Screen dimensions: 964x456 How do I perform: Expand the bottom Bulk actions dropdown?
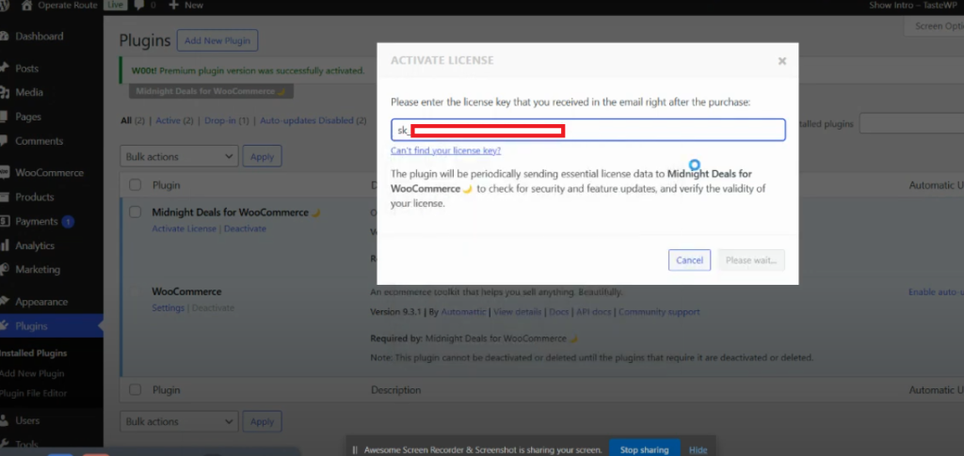coord(179,422)
